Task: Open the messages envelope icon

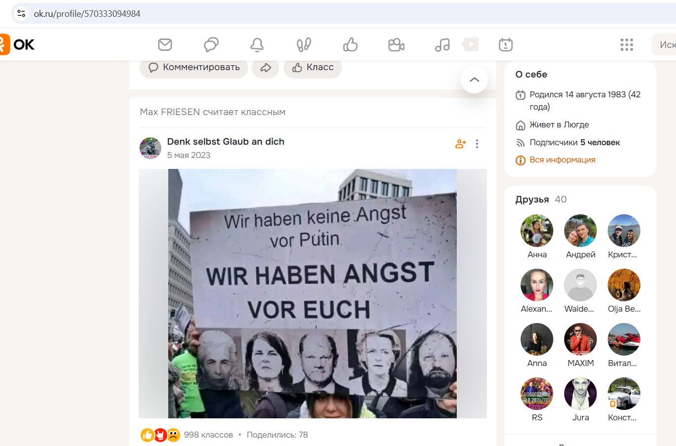Action: [x=165, y=45]
